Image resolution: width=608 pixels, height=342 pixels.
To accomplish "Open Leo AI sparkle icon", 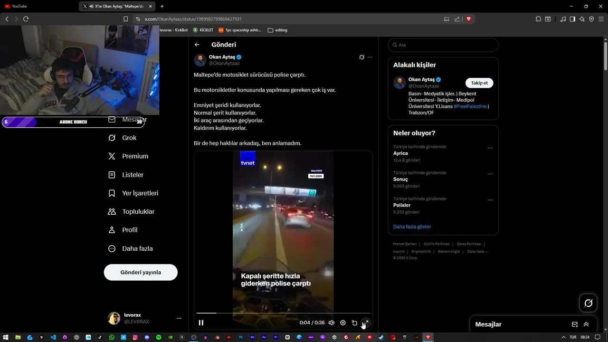I will point(582,19).
